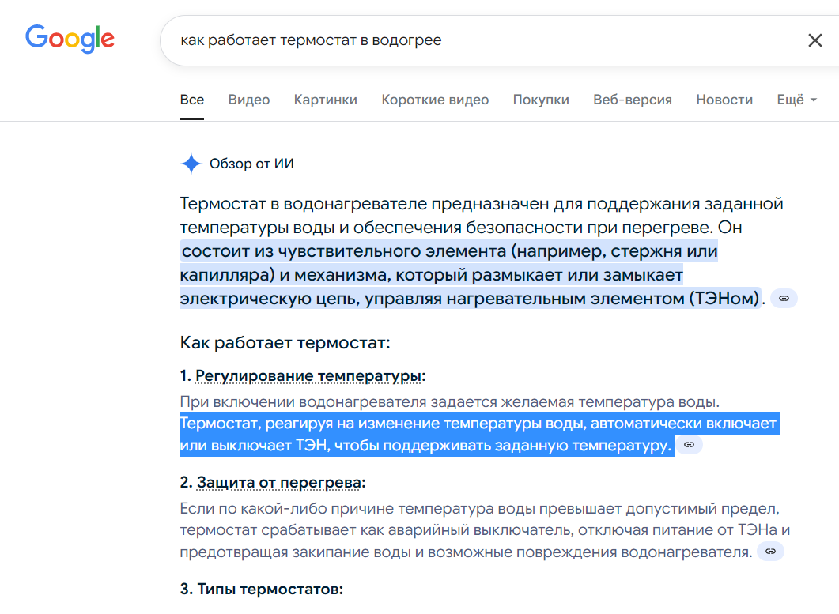
Task: Open source link icon after '(ТЭНом)'
Action: tap(784, 299)
